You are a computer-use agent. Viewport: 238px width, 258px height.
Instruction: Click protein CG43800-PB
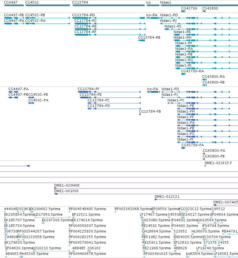tap(214, 156)
